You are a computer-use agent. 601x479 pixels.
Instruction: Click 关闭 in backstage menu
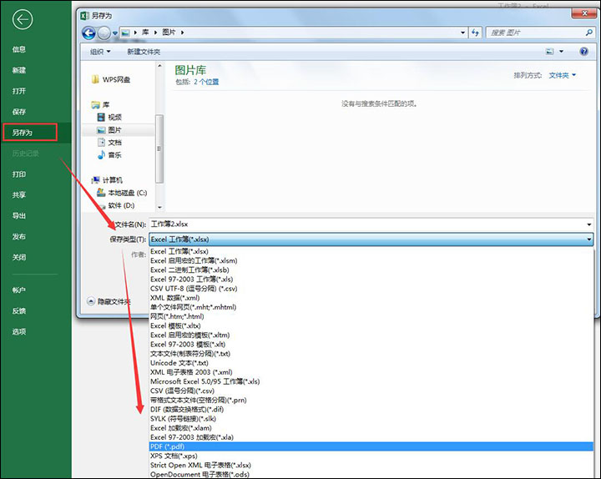(x=18, y=257)
